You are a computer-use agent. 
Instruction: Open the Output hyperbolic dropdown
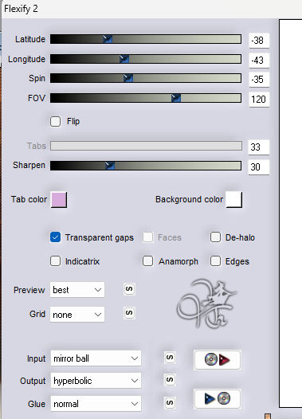96,381
